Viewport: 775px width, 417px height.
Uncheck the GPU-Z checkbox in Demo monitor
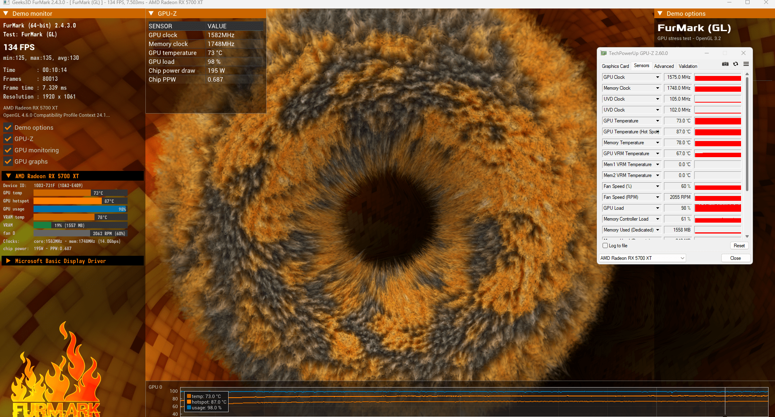(x=8, y=139)
